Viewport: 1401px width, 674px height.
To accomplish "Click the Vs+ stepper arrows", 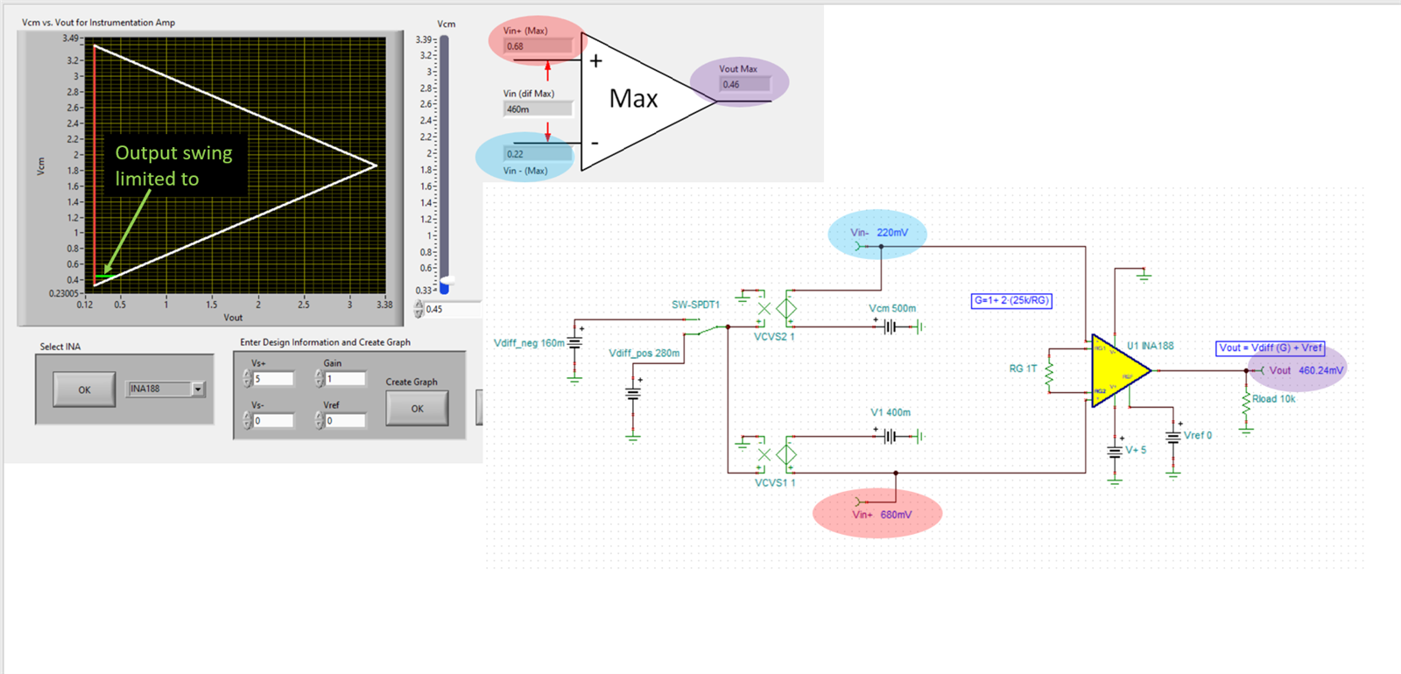I will pyautogui.click(x=247, y=379).
